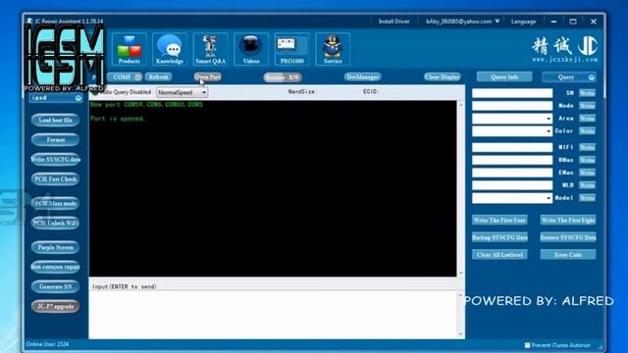This screenshot has width=628, height=353.
Task: Expand the Query dropdown button
Action: pos(591,77)
